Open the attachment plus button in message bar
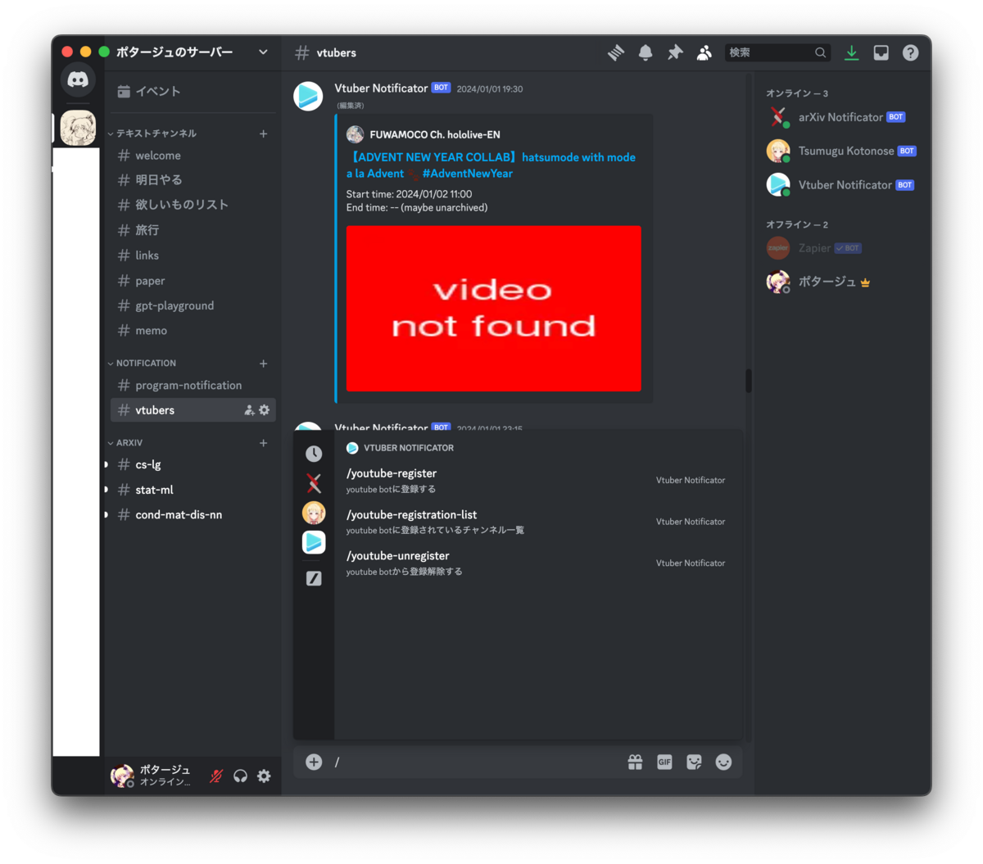Screen dimensions: 983x864 point(313,762)
